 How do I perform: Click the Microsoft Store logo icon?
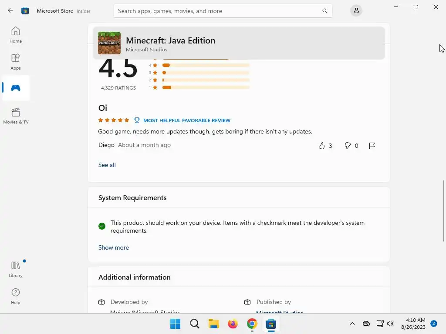(x=25, y=11)
